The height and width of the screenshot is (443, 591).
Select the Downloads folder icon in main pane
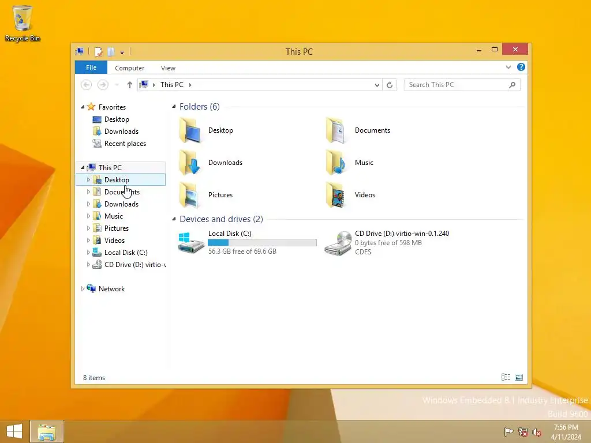click(x=190, y=163)
